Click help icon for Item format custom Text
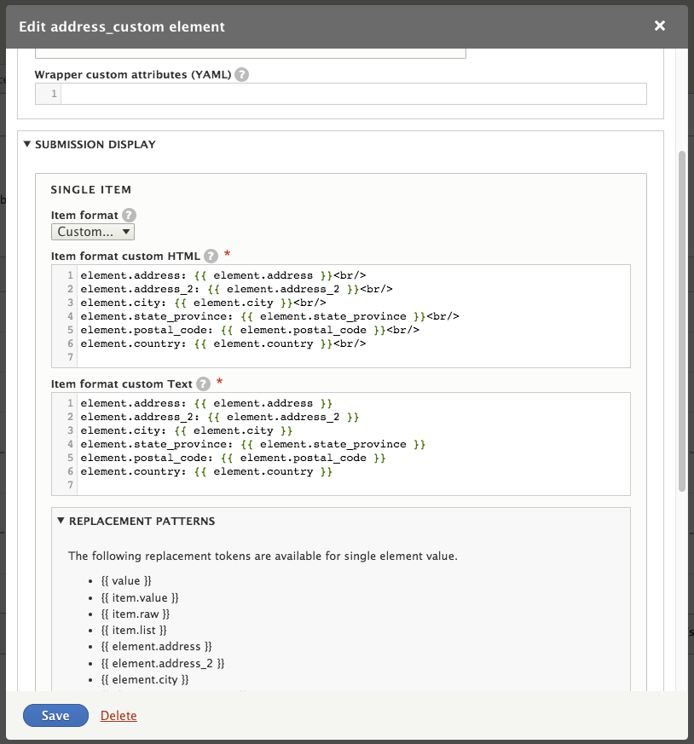Screen dimensions: 694x744 pos(203,384)
